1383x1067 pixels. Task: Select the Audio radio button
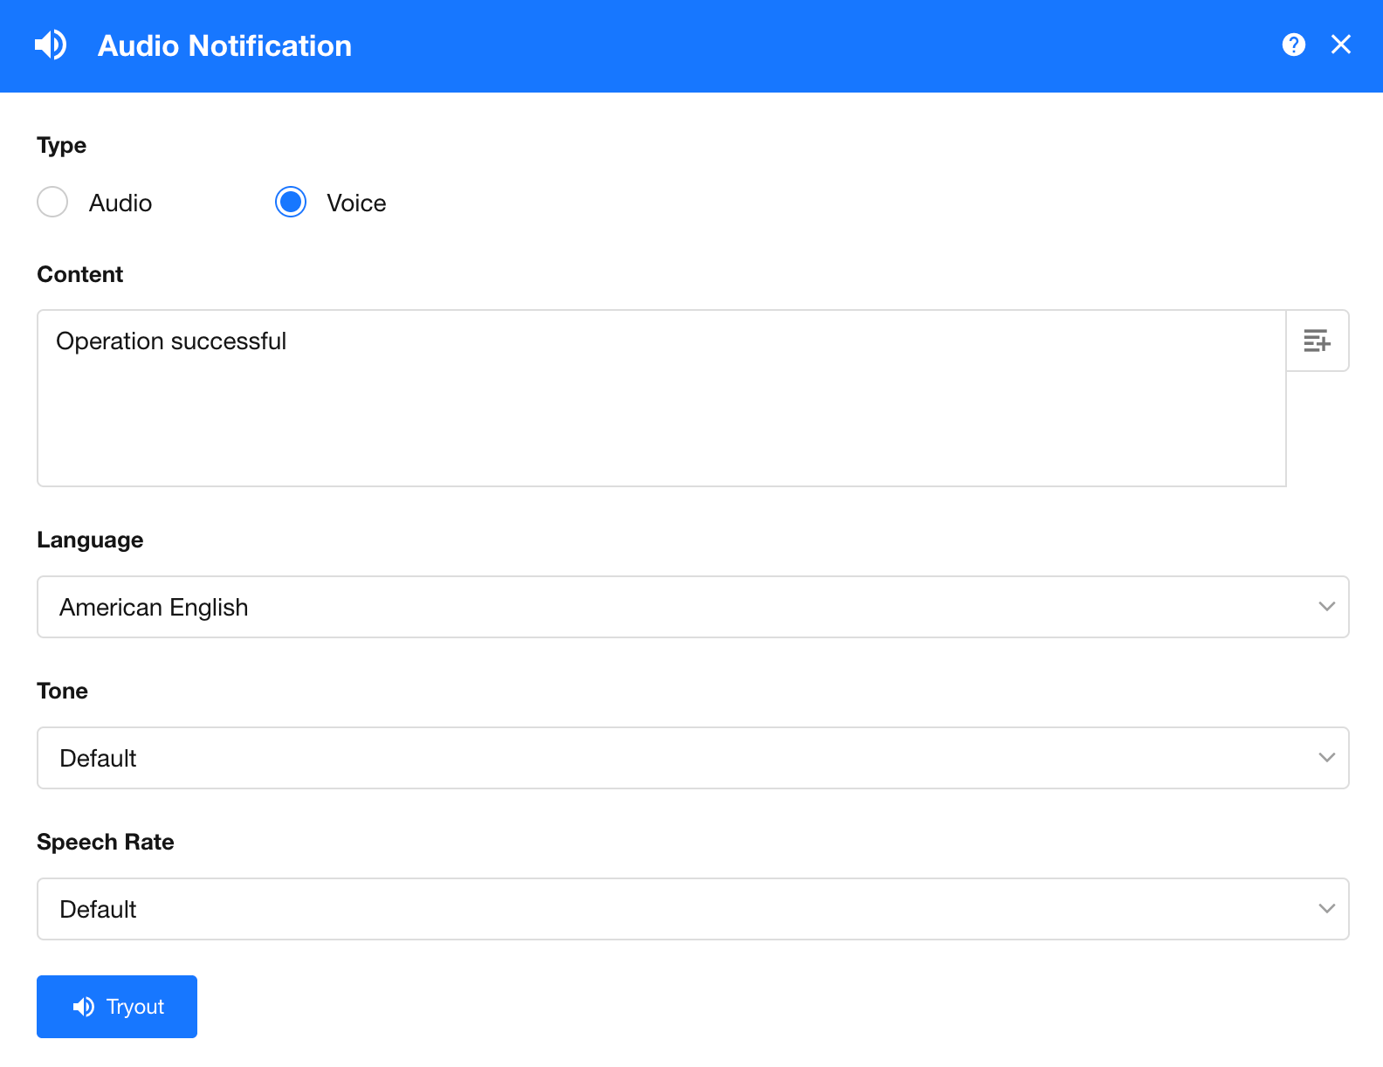(52, 202)
